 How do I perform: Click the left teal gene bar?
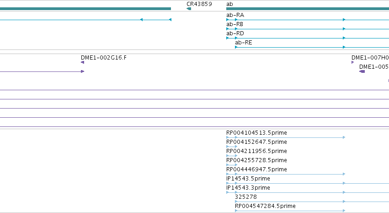85,9
